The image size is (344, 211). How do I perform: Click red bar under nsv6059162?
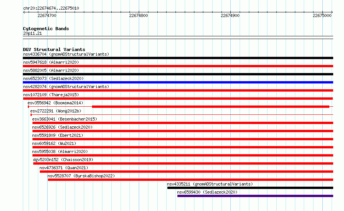[x=183, y=147]
